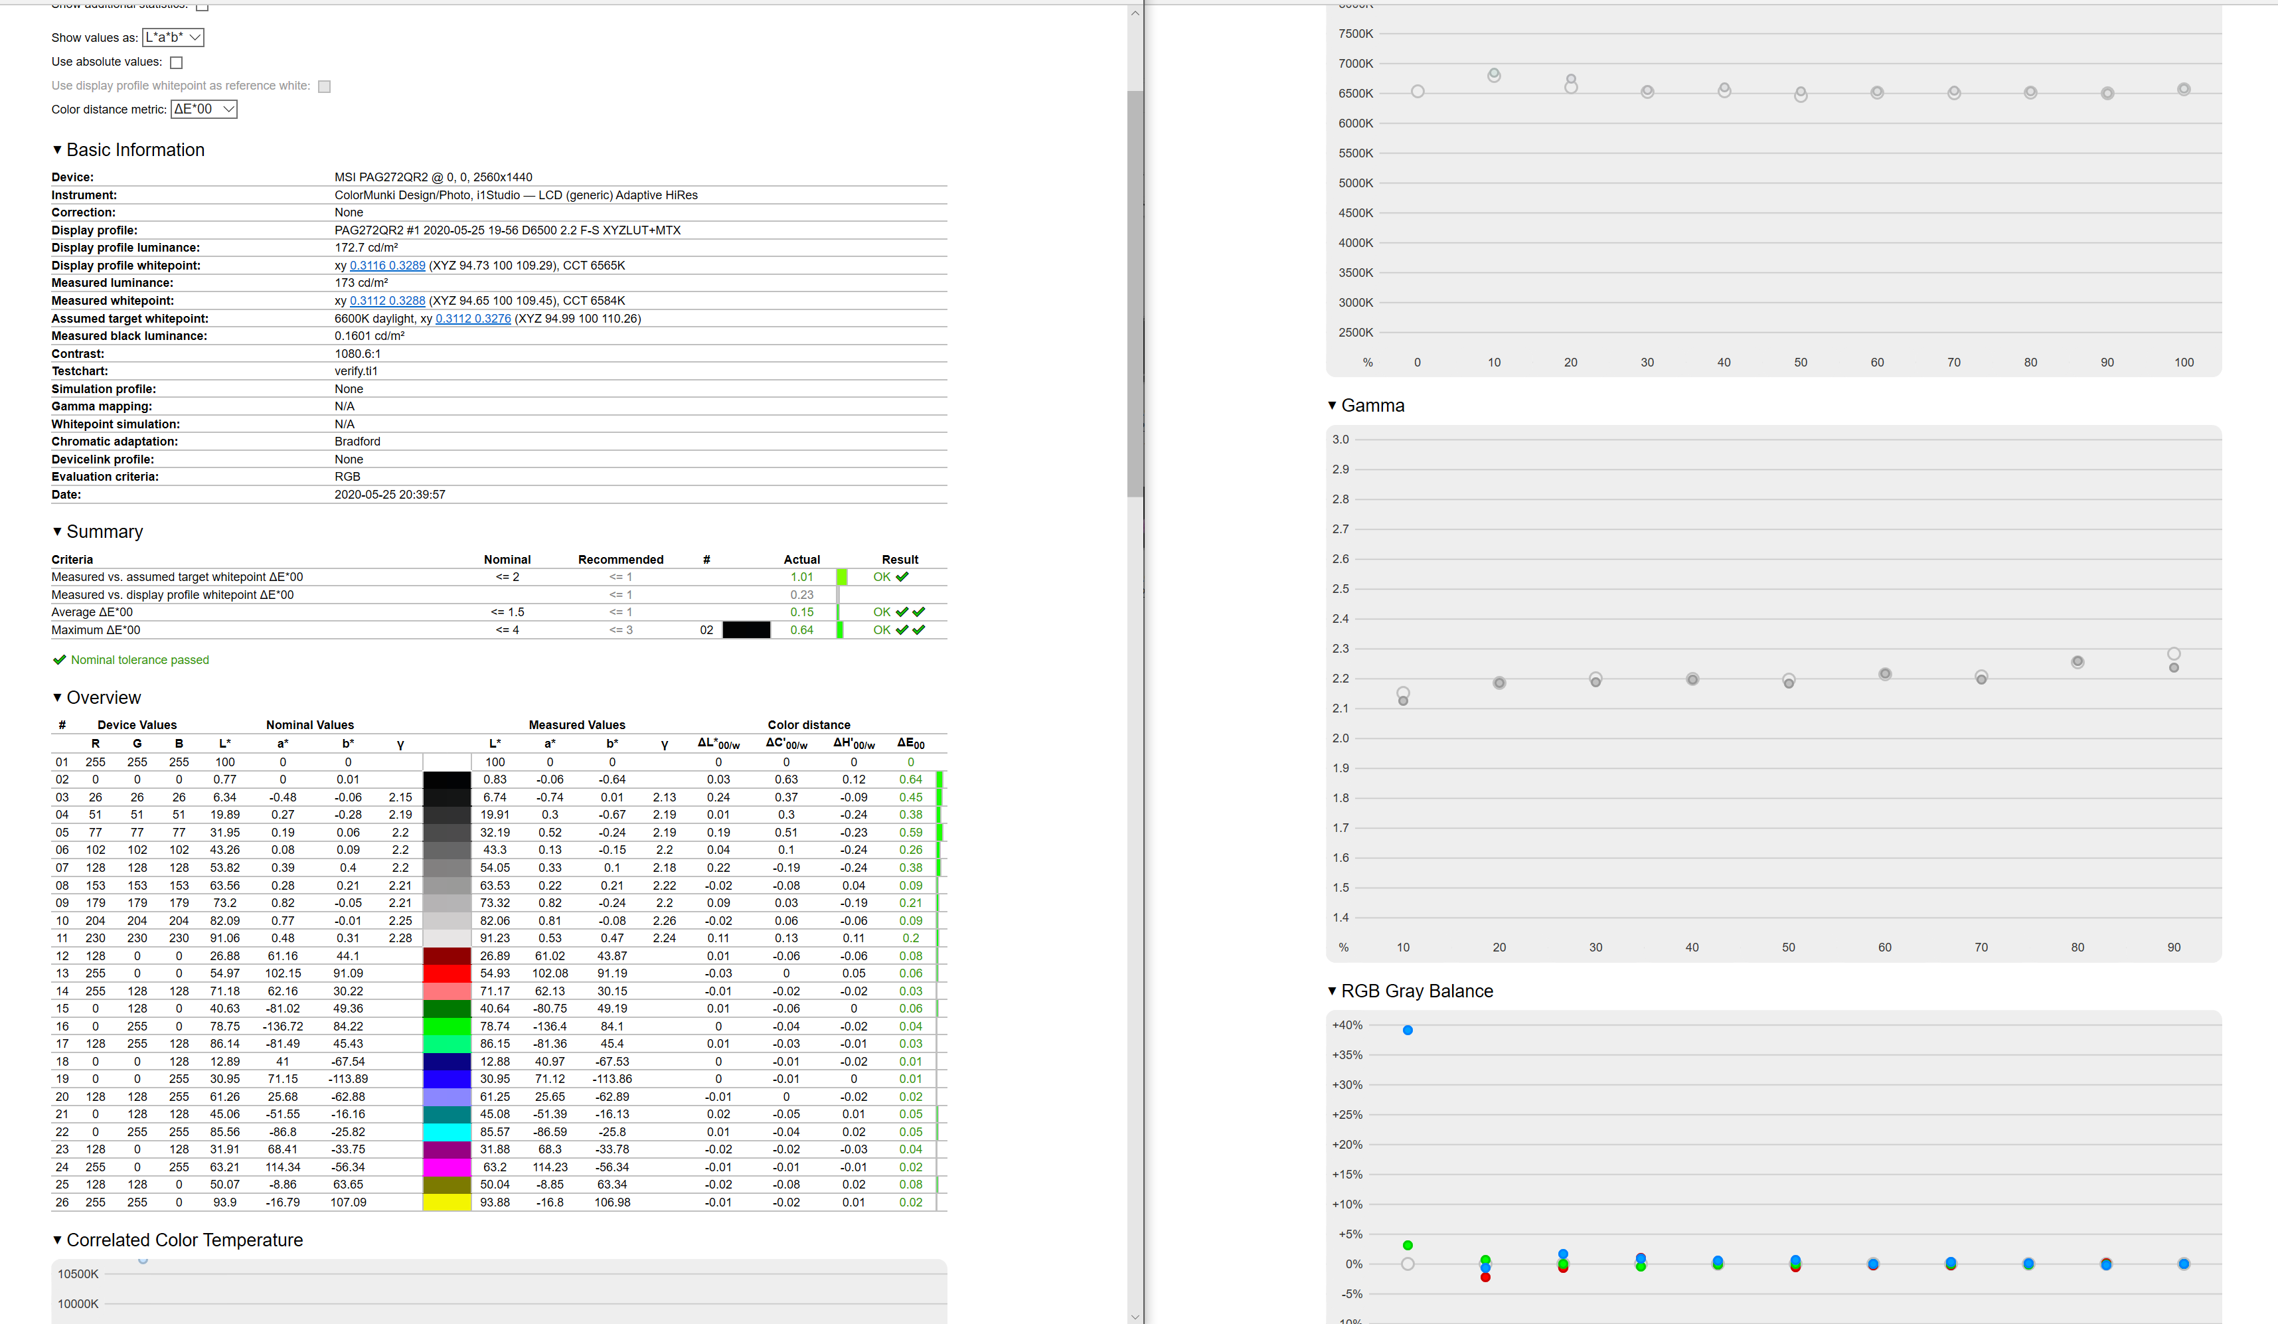Open measured whitepoint link 0.3112 0.3288
This screenshot has height=1324, width=2278.
387,301
